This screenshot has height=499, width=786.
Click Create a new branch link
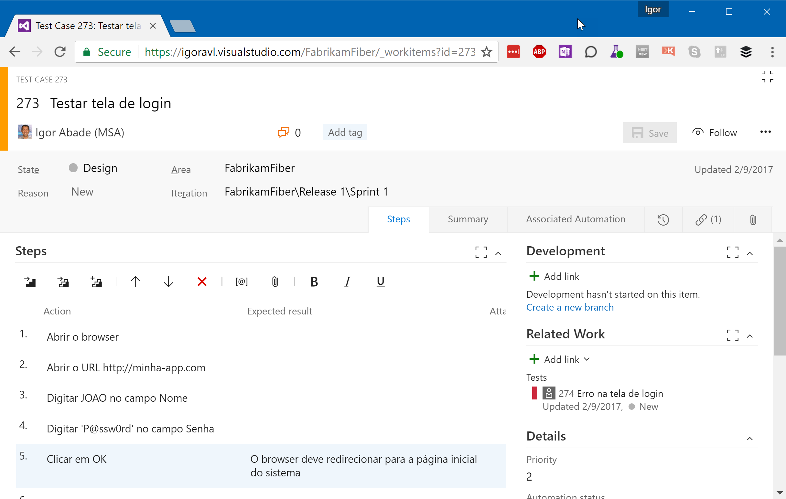click(570, 307)
